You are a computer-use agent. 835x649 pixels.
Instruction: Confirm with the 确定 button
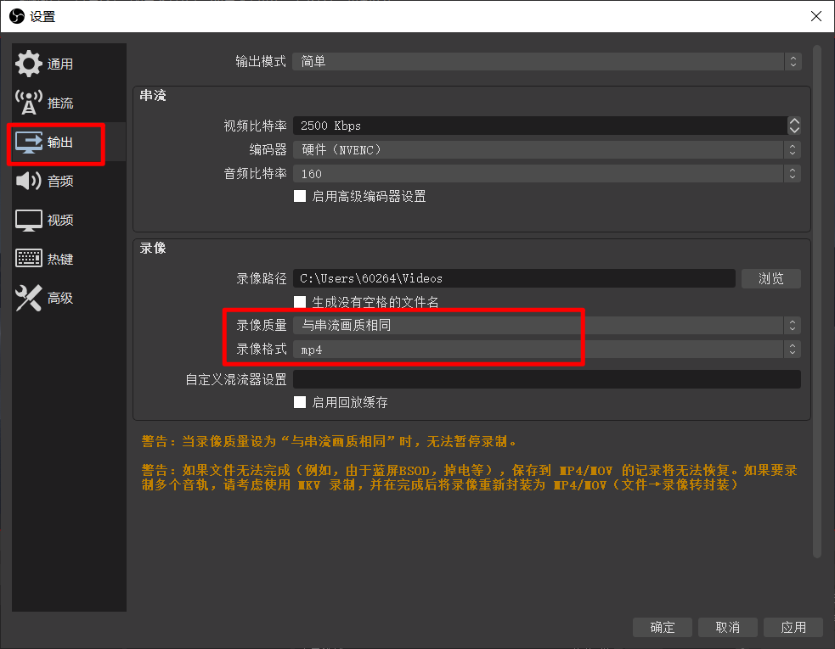point(663,627)
